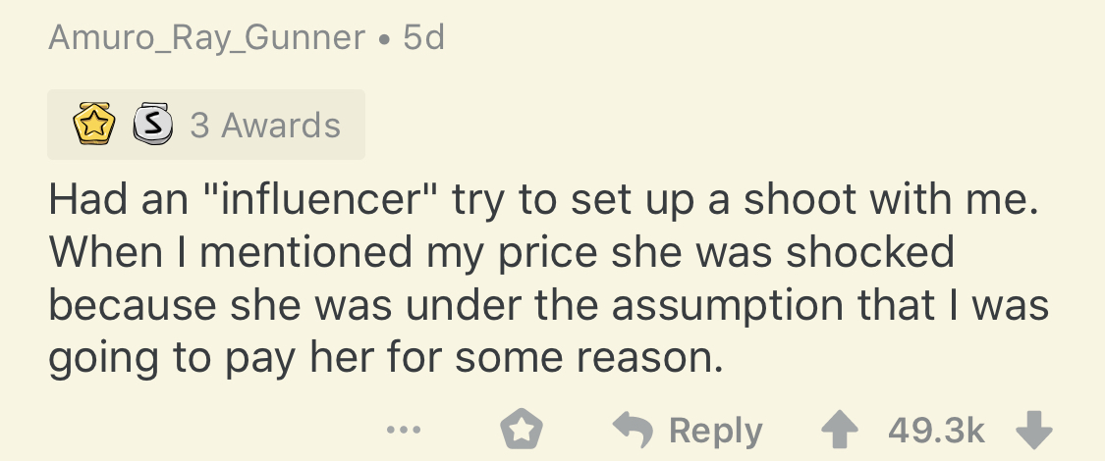Click the 5d comment timestamp
Image resolution: width=1105 pixels, height=461 pixels.
point(423,37)
